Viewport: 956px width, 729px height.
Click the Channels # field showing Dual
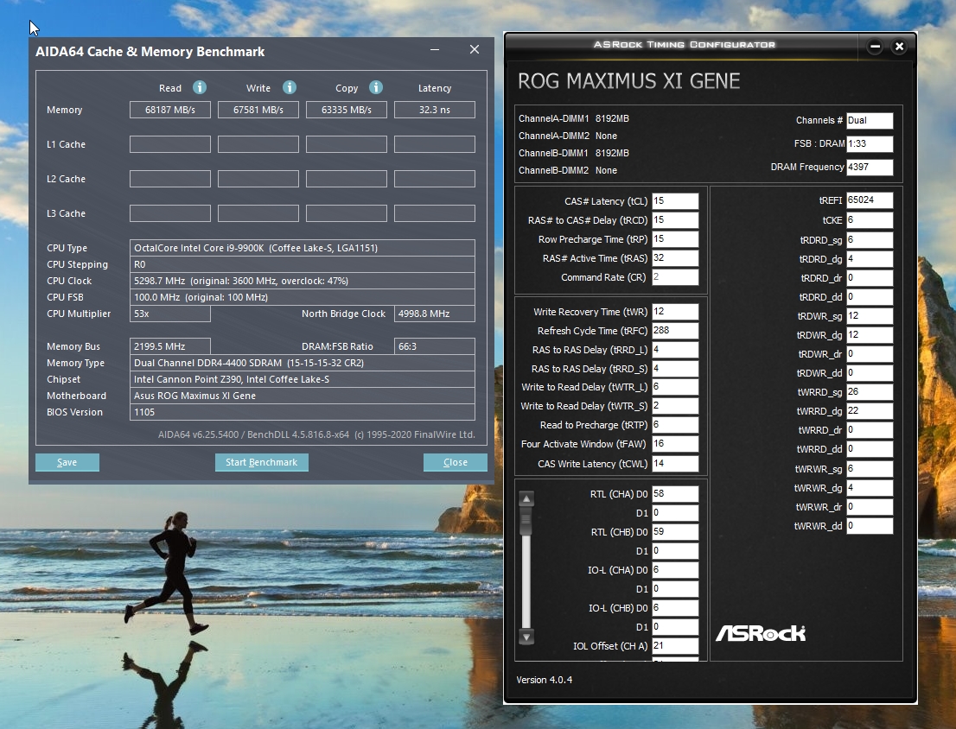tap(870, 121)
